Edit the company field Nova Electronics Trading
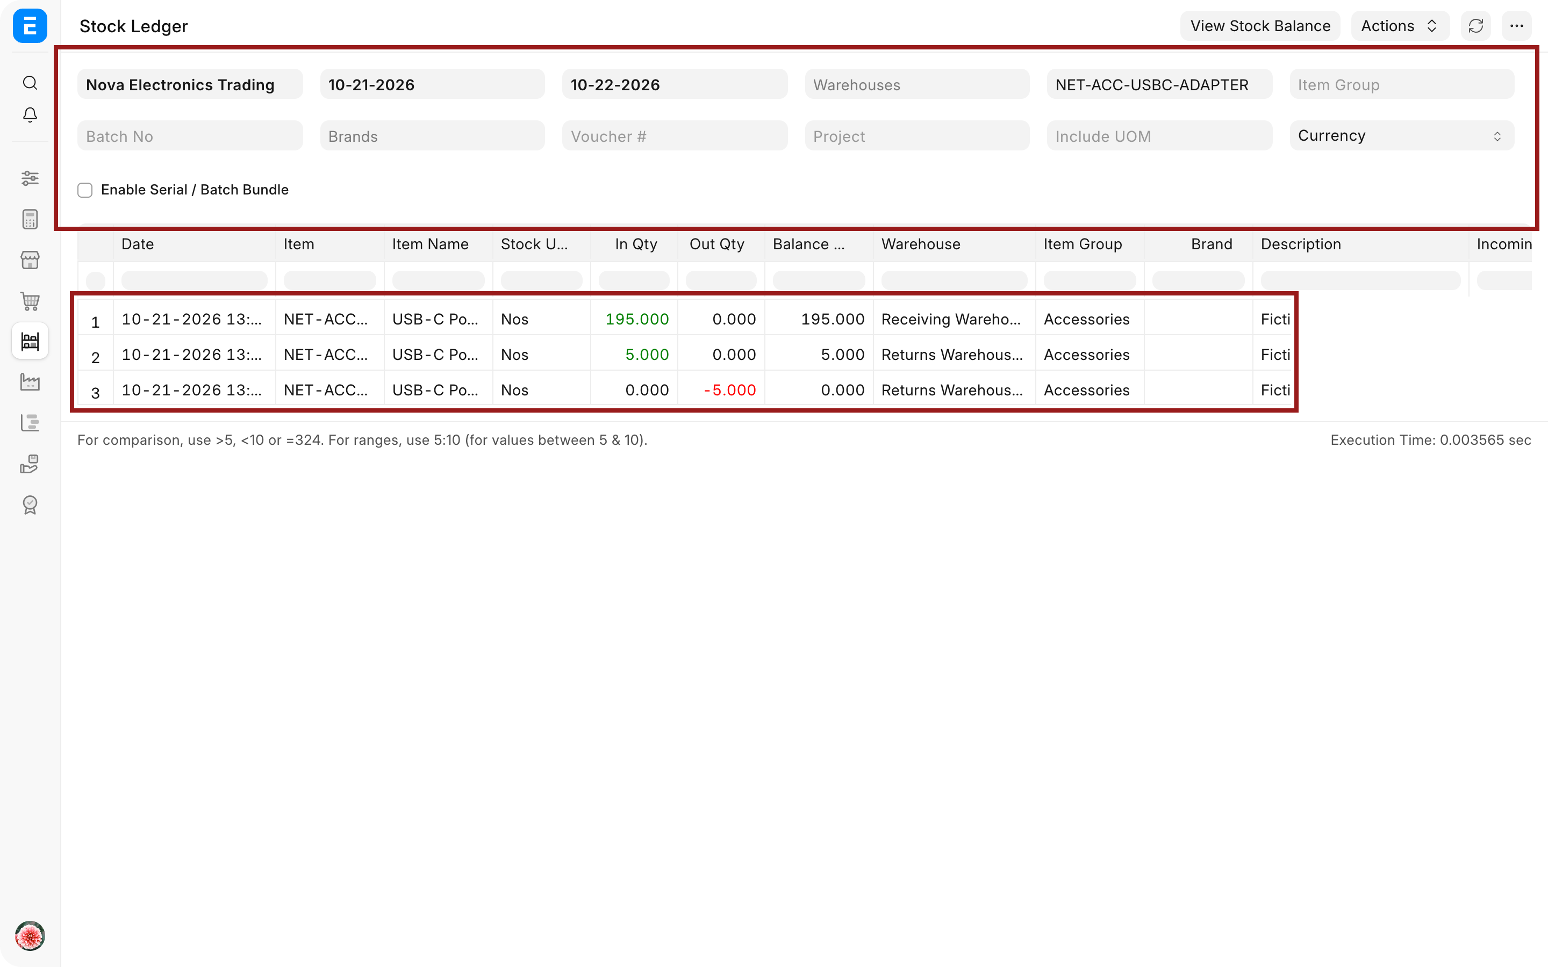Image resolution: width=1548 pixels, height=967 pixels. 190,84
